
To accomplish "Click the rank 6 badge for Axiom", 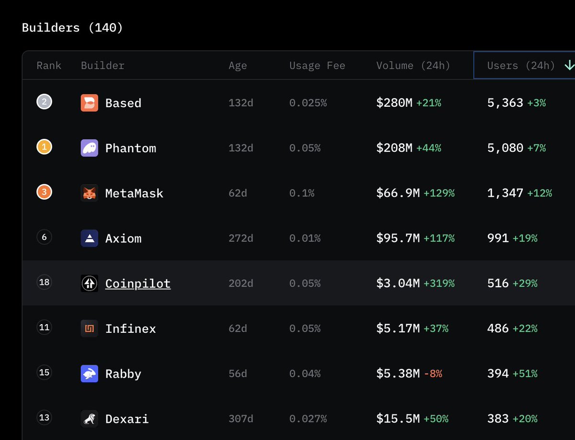I will coord(44,237).
